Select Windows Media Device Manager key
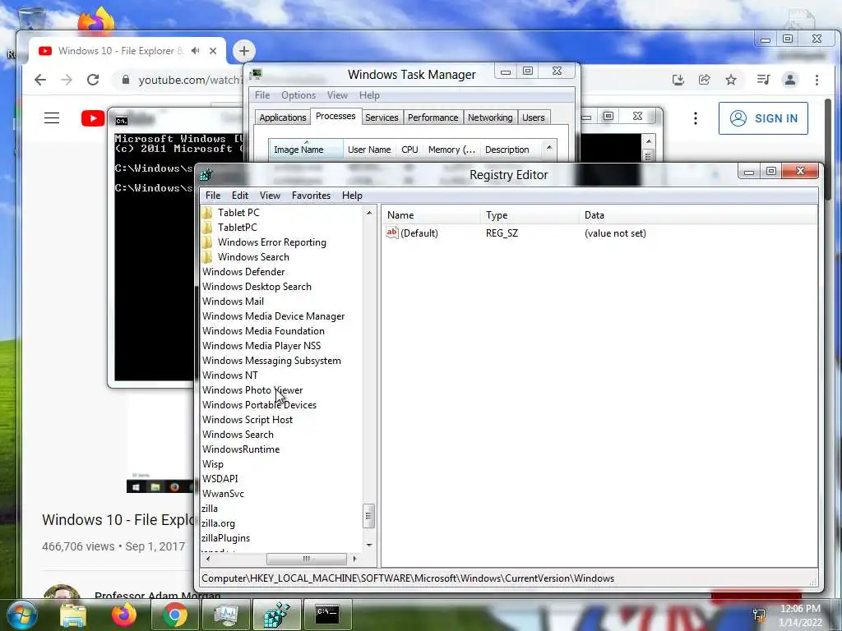This screenshot has height=631, width=842. [273, 316]
